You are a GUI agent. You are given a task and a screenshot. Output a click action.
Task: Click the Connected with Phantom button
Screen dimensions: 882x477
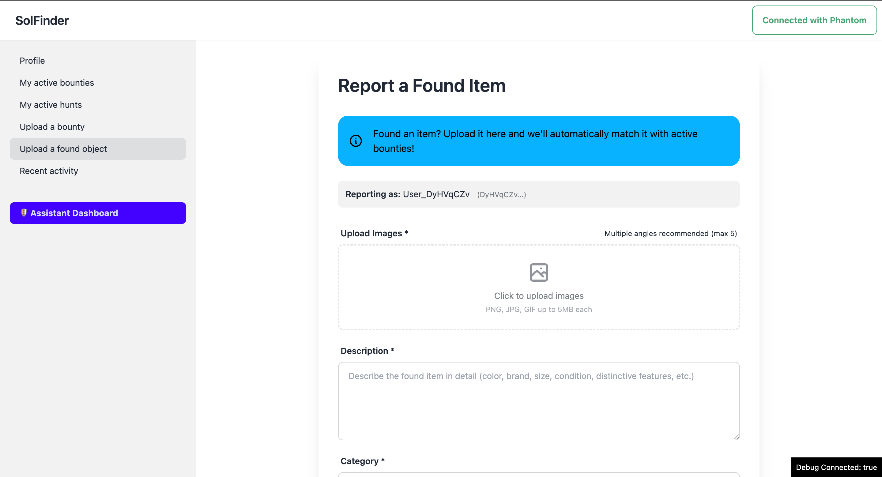[x=814, y=20]
